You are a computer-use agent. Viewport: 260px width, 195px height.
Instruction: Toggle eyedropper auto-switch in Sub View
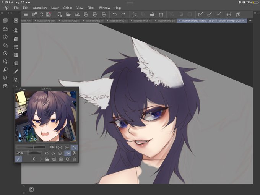click(x=19, y=159)
